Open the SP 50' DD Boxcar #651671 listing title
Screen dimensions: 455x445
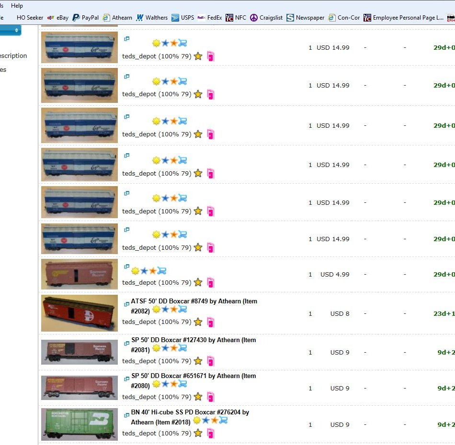coord(193,380)
